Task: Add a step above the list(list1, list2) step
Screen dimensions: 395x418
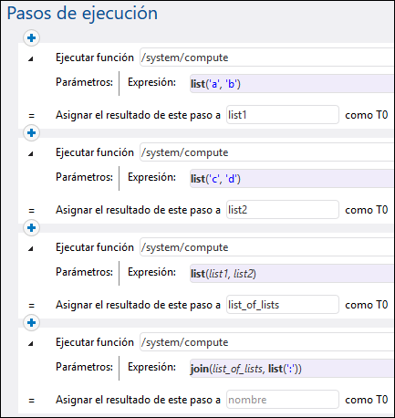Action: [x=31, y=228]
